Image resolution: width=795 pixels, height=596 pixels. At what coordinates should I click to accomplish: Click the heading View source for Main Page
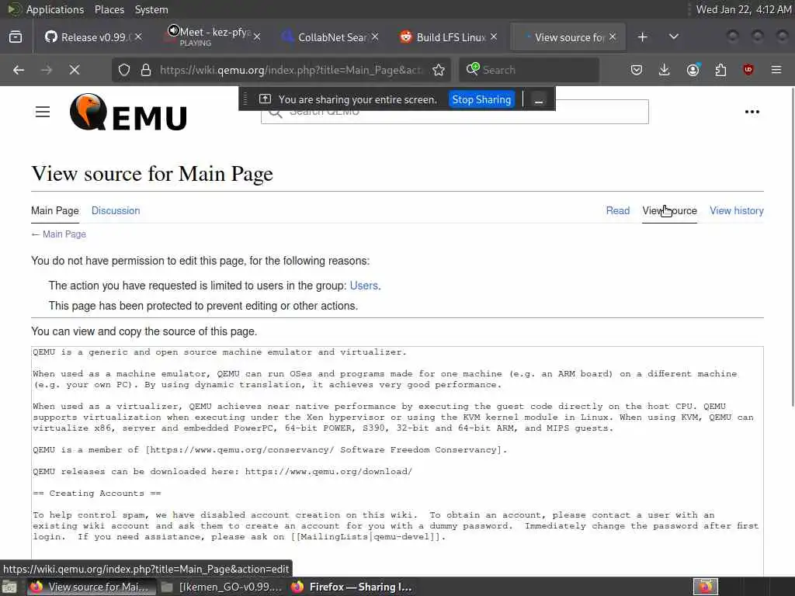point(152,174)
